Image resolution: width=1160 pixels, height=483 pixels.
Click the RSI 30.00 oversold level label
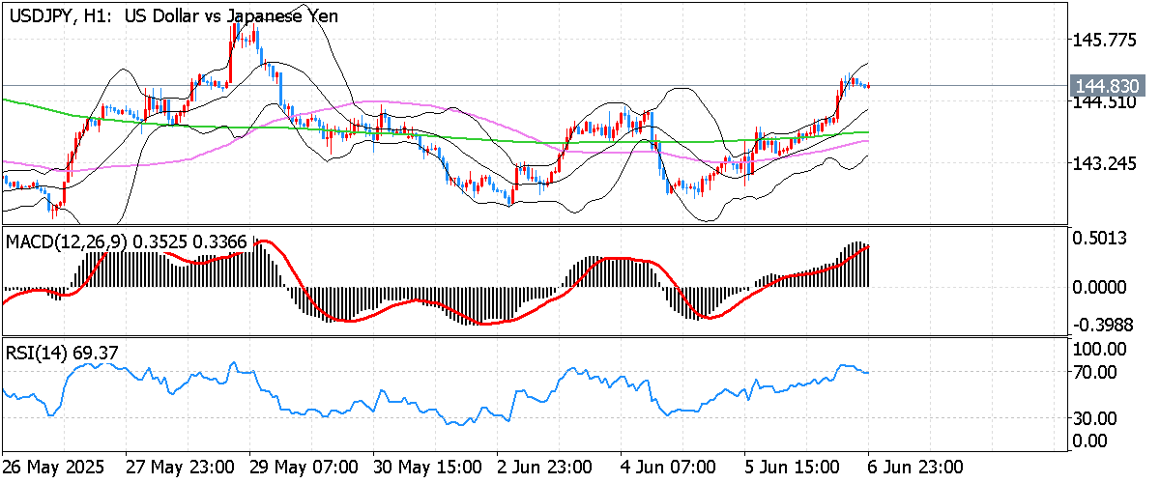click(x=1098, y=418)
